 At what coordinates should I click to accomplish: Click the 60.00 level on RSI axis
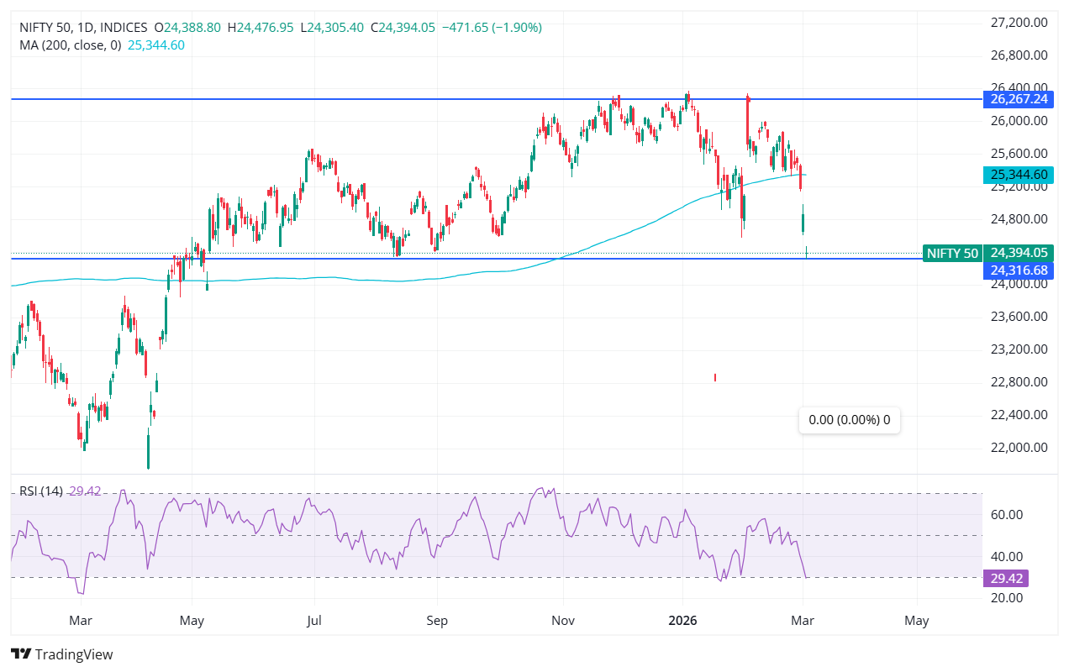click(1006, 515)
